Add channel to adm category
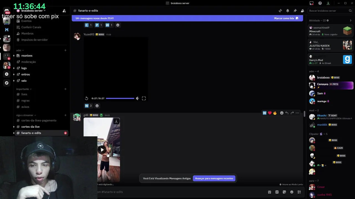 coord(65,50)
